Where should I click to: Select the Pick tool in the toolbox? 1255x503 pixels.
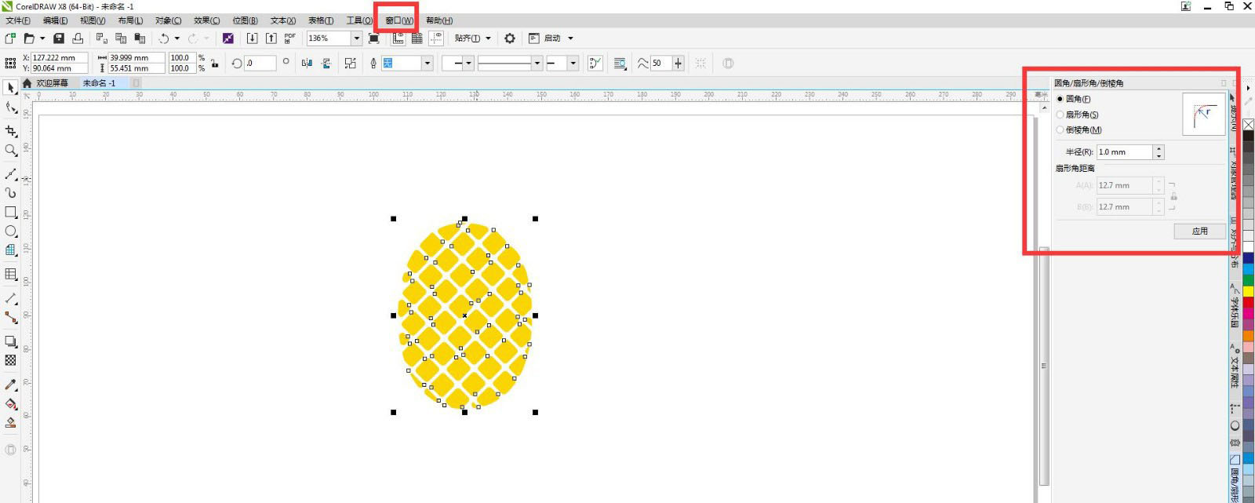tap(11, 88)
